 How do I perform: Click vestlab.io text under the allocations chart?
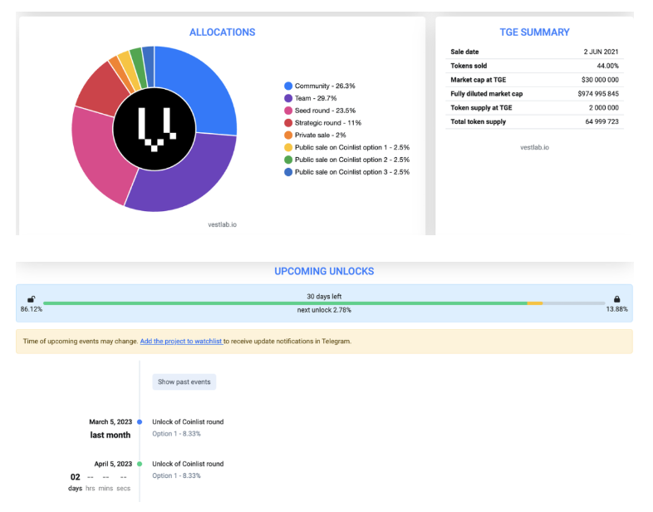223,224
